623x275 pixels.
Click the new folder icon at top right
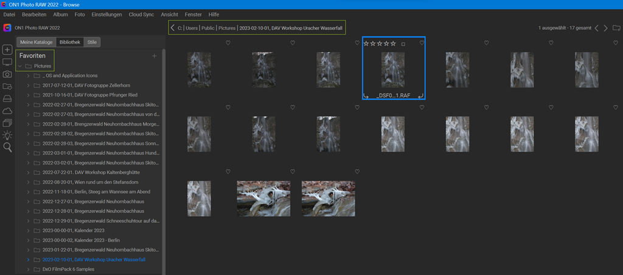616,28
